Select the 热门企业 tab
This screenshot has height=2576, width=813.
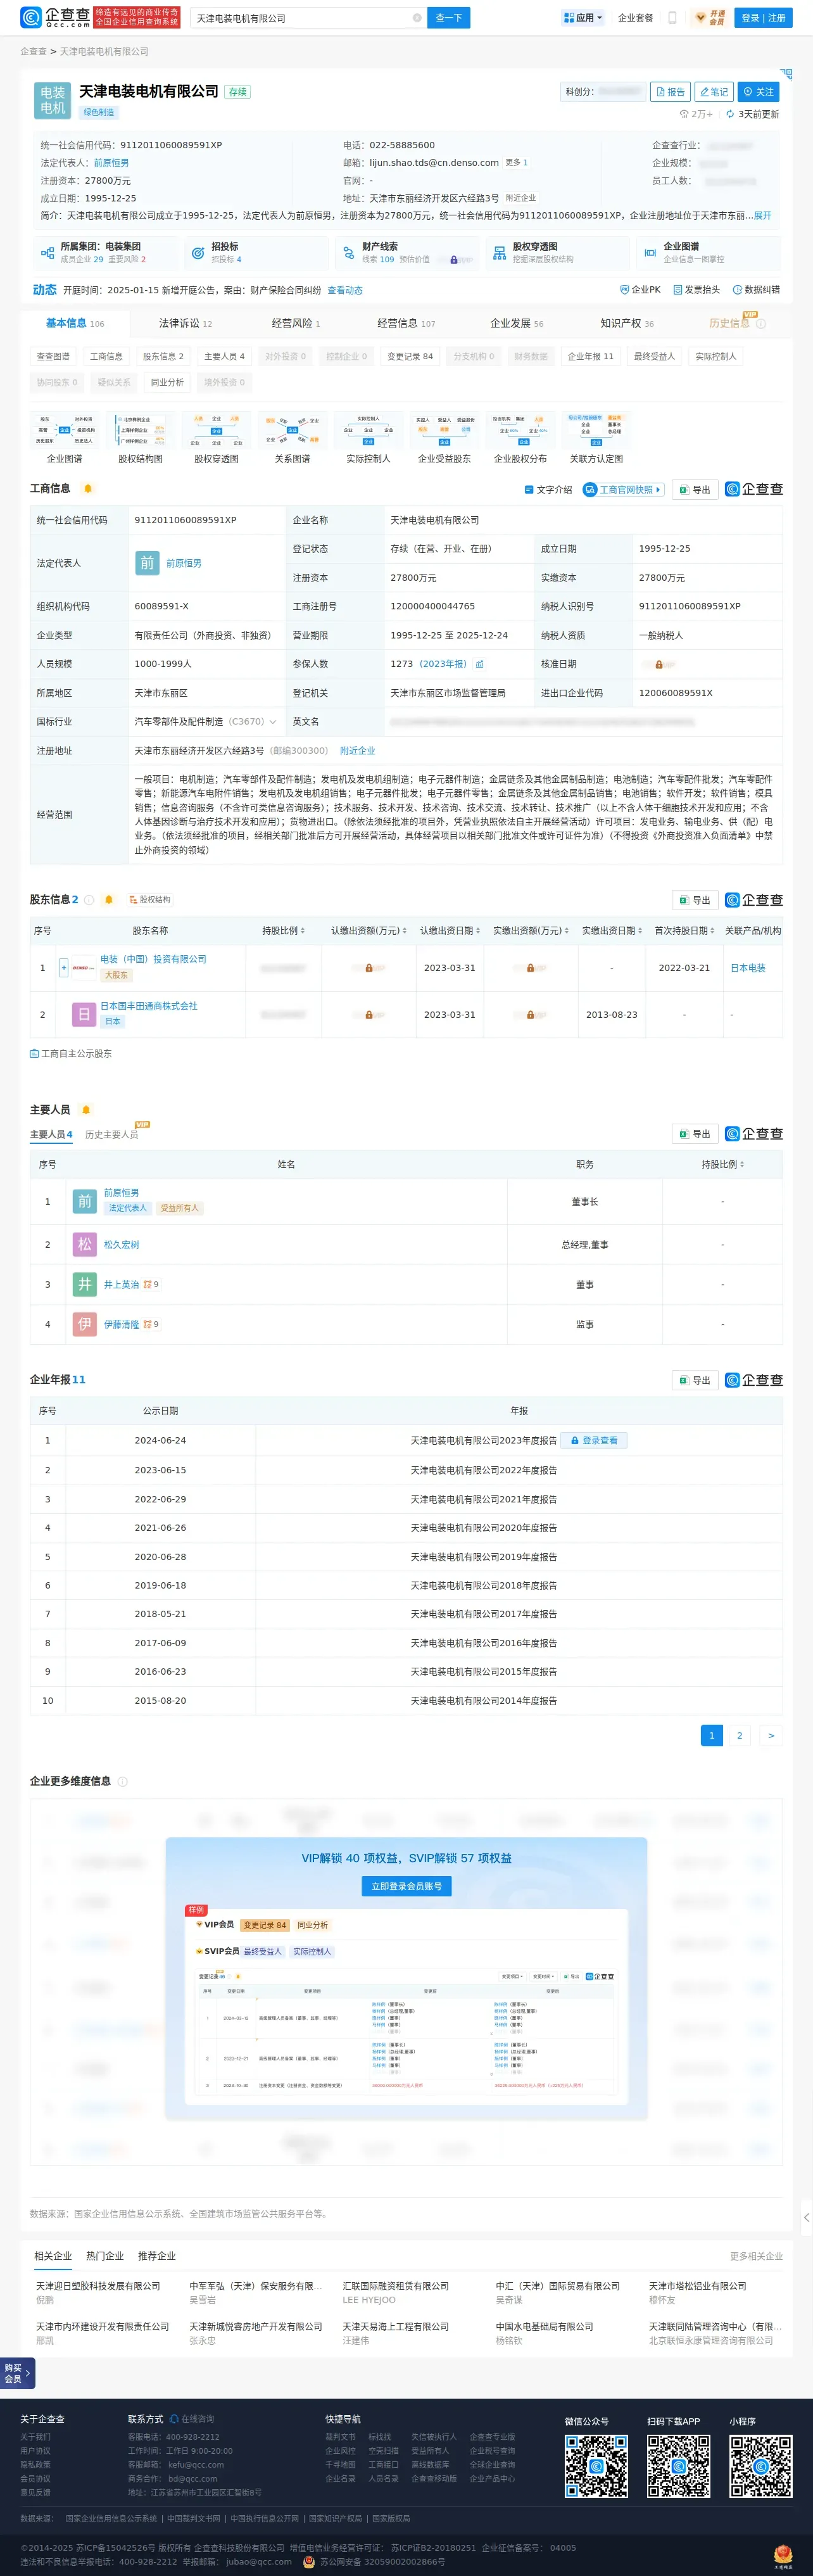pos(105,2256)
